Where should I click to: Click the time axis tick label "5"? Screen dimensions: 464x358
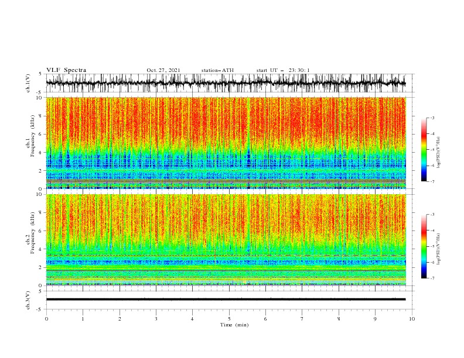pos(229,319)
